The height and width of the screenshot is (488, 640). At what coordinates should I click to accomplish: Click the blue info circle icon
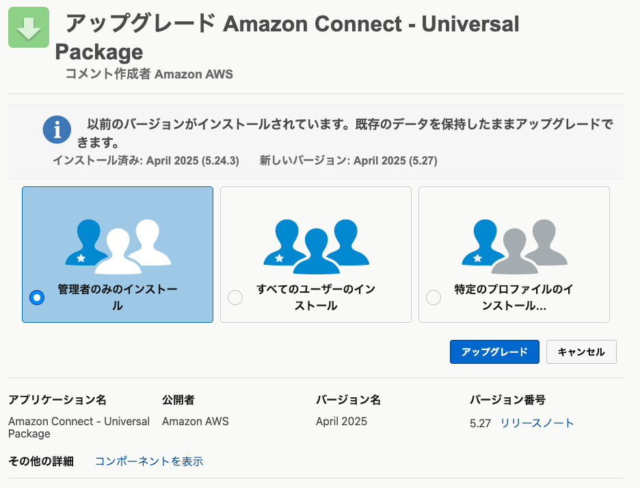coord(57,130)
